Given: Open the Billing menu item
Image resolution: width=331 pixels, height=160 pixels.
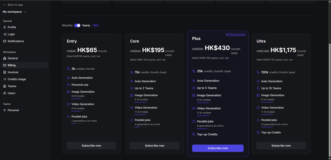Looking at the screenshot, I should (12, 65).
